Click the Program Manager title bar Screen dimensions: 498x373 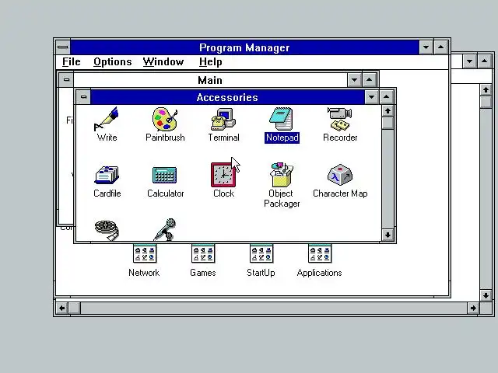coord(244,47)
